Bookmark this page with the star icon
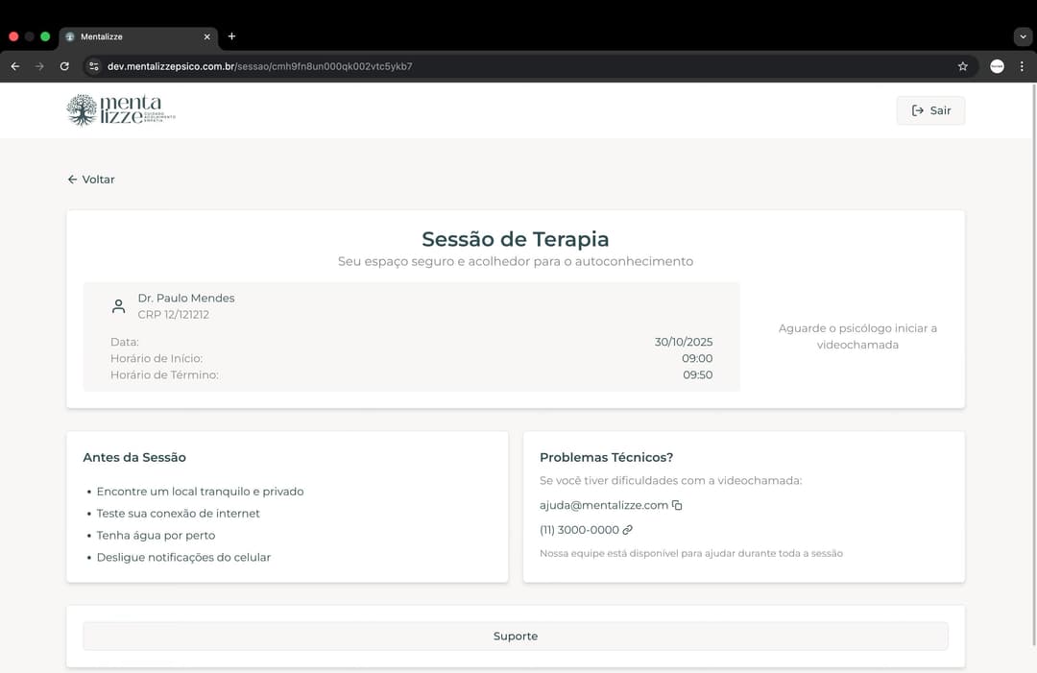Image resolution: width=1037 pixels, height=673 pixels. pos(962,66)
